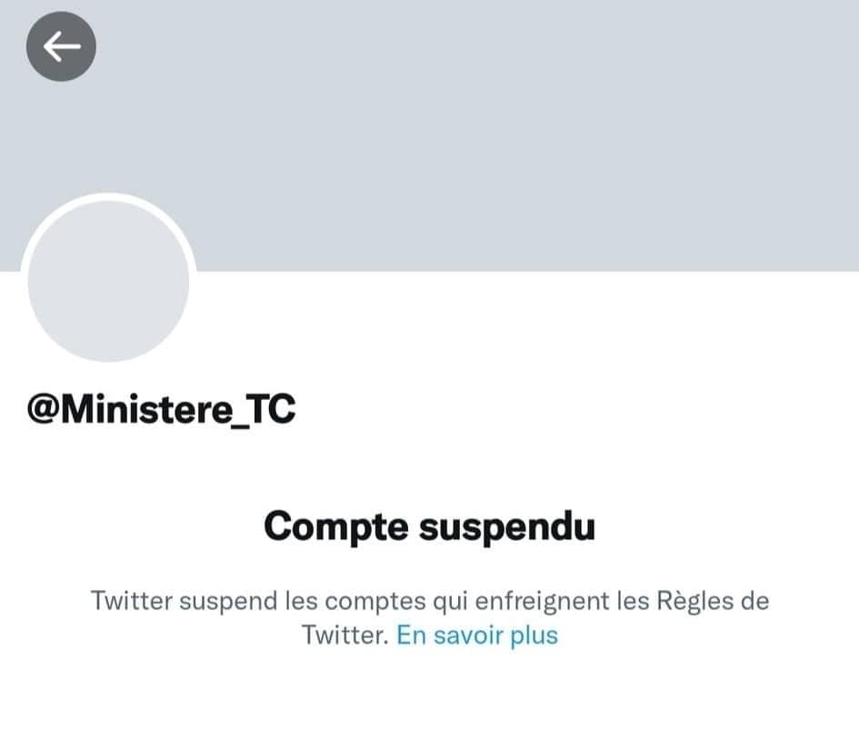Click the word "savoir" in the blue link
The height and width of the screenshot is (750, 859).
click(x=468, y=635)
